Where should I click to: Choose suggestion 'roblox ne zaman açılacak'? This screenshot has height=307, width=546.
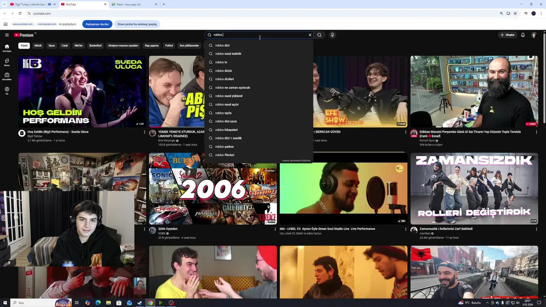coord(258,87)
